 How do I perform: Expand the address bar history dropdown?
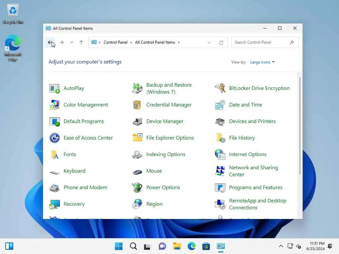pos(209,43)
